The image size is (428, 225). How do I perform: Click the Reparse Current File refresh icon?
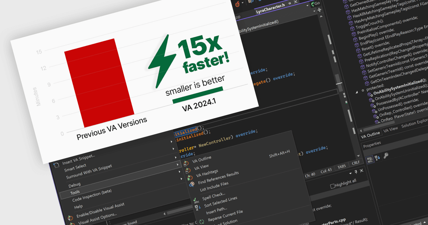point(202,221)
